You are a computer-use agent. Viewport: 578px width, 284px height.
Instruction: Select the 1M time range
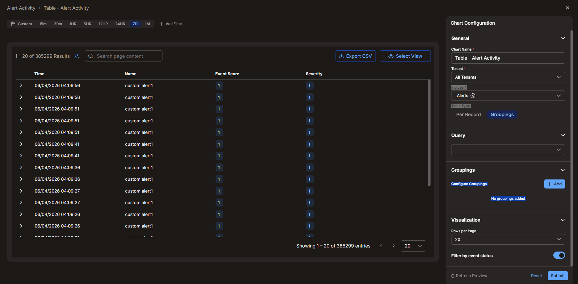[147, 24]
